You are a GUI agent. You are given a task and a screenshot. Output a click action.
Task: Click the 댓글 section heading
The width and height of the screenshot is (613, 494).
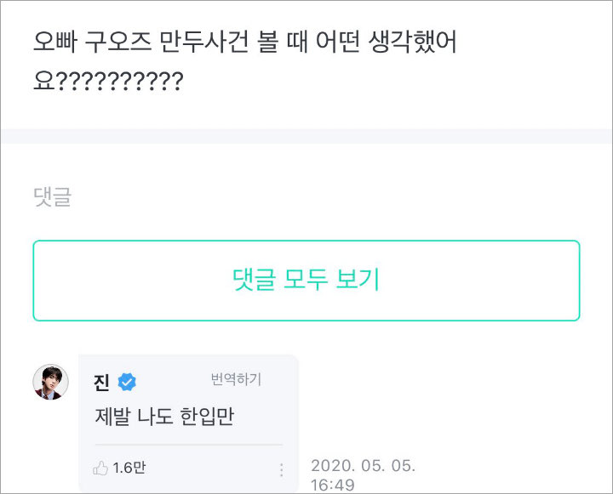pyautogui.click(x=51, y=198)
